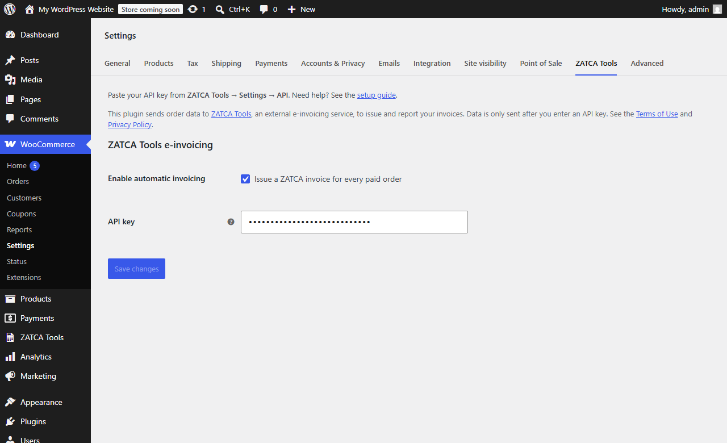Open the Advanced settings tab
Screen dimensions: 727x443
(647, 63)
